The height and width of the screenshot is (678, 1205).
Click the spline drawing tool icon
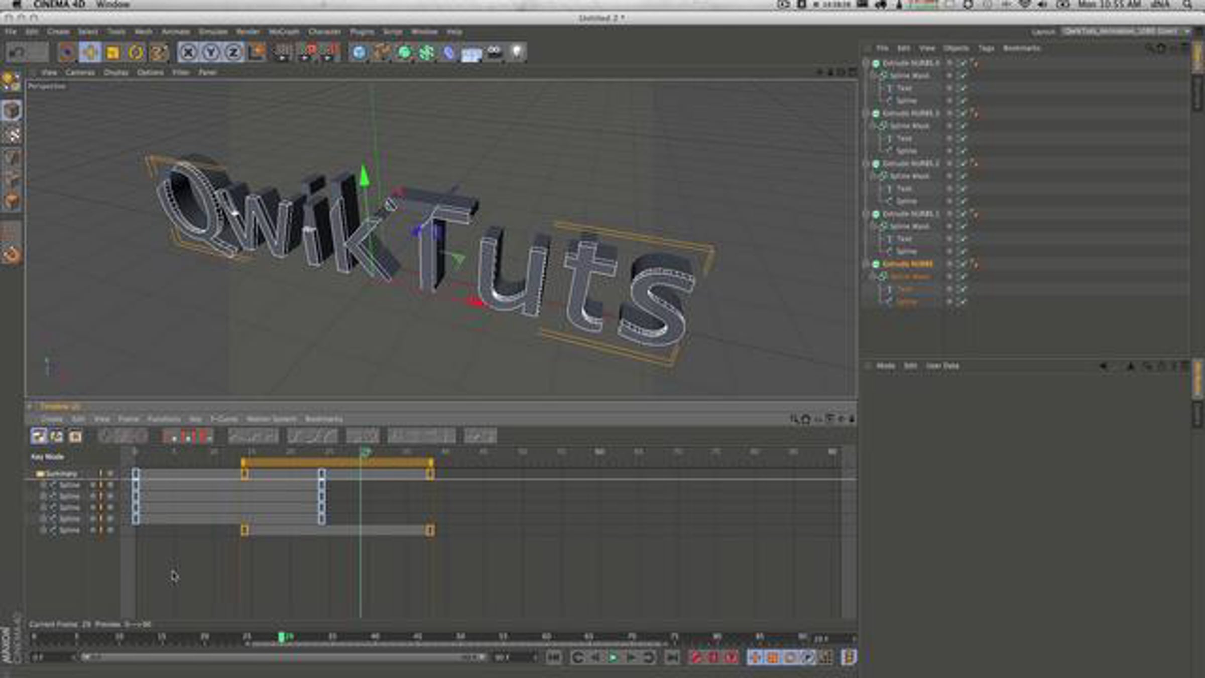[382, 52]
